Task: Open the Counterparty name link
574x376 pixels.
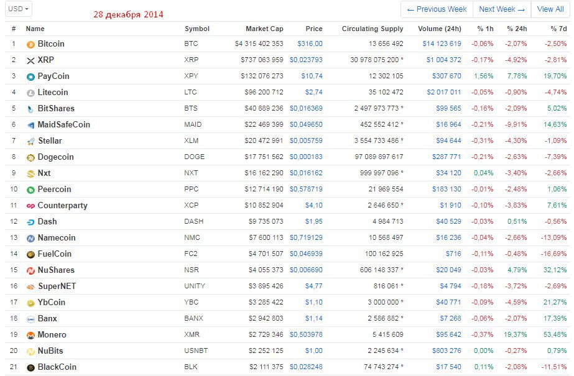Action: pos(62,206)
